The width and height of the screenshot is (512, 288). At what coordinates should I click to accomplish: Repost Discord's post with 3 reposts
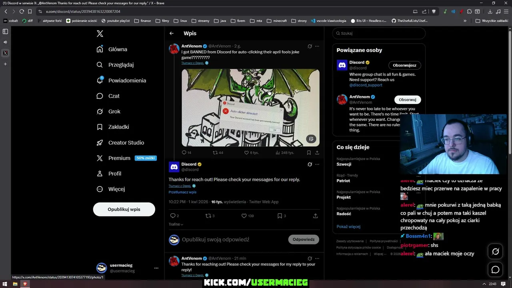point(210,216)
